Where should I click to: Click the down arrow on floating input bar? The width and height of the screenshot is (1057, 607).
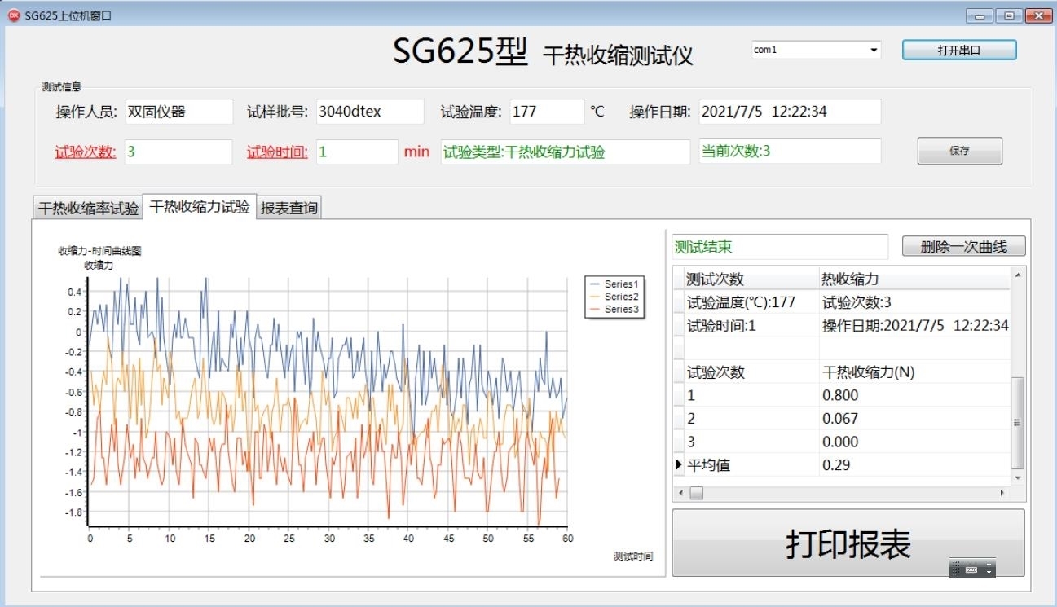tap(989, 573)
